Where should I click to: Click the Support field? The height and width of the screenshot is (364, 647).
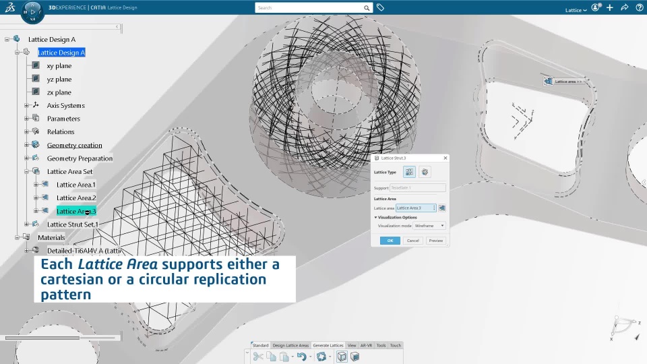coord(418,188)
